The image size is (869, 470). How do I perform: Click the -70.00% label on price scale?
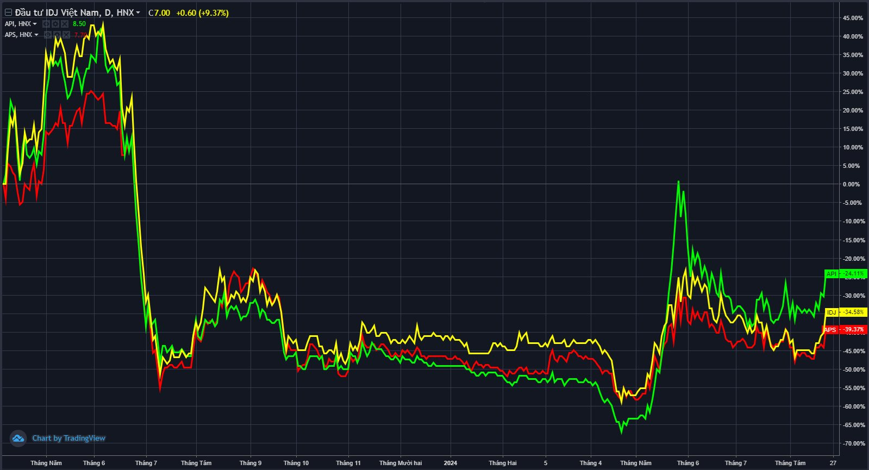pos(853,443)
